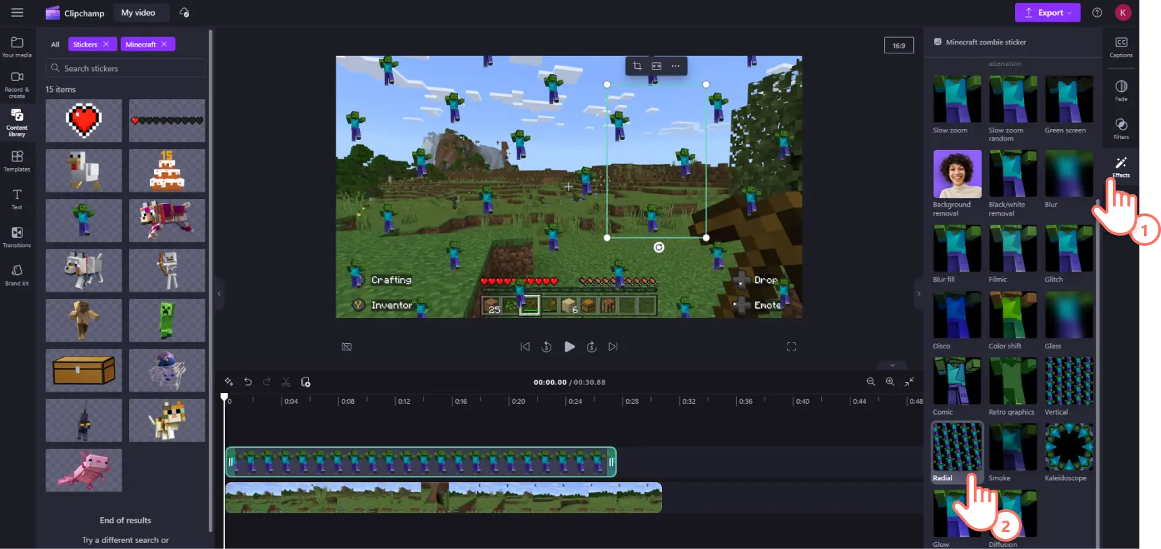
Task: Click the fit icon in floating toolbar
Action: coord(656,66)
